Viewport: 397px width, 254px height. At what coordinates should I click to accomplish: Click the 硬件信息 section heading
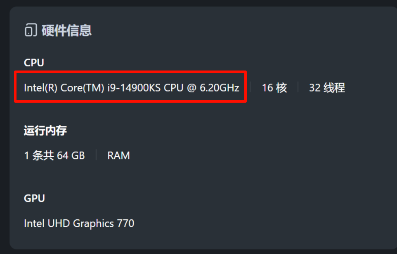pos(66,31)
